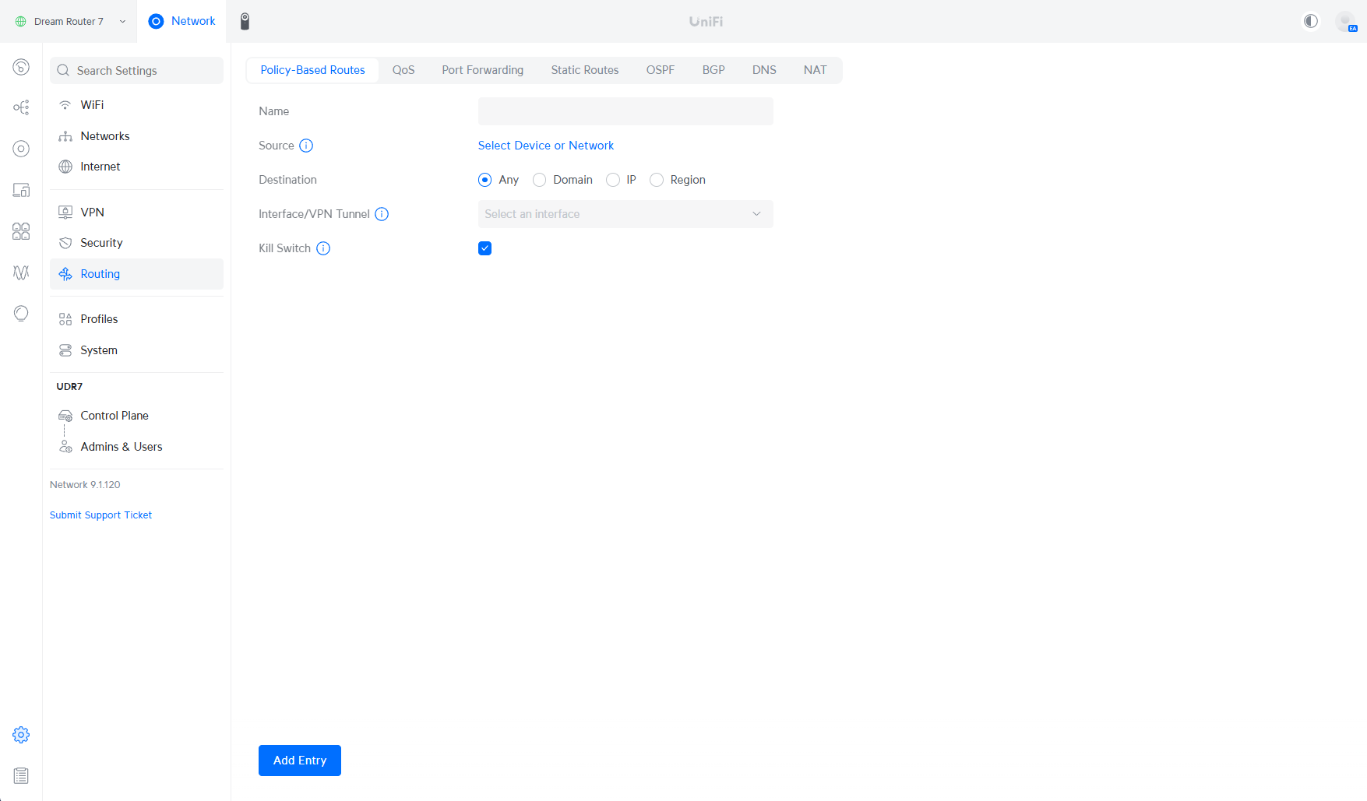Click the WiFi icon in settings sidebar
The image size is (1367, 801).
tap(65, 105)
